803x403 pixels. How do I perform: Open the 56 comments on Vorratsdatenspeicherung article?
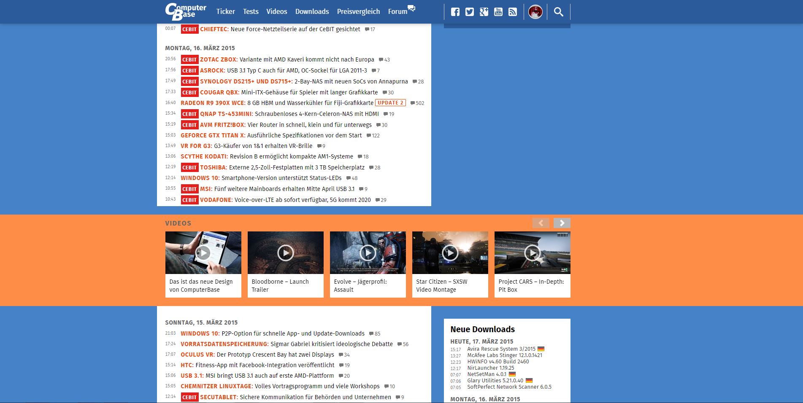(x=403, y=344)
